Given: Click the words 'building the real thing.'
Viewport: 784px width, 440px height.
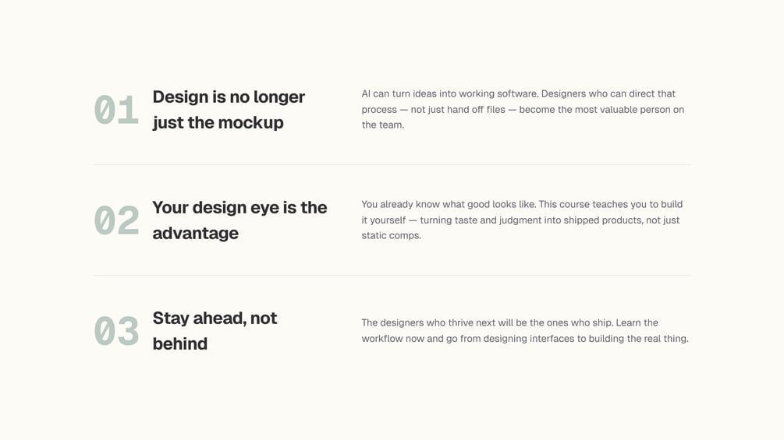Looking at the screenshot, I should 638,339.
